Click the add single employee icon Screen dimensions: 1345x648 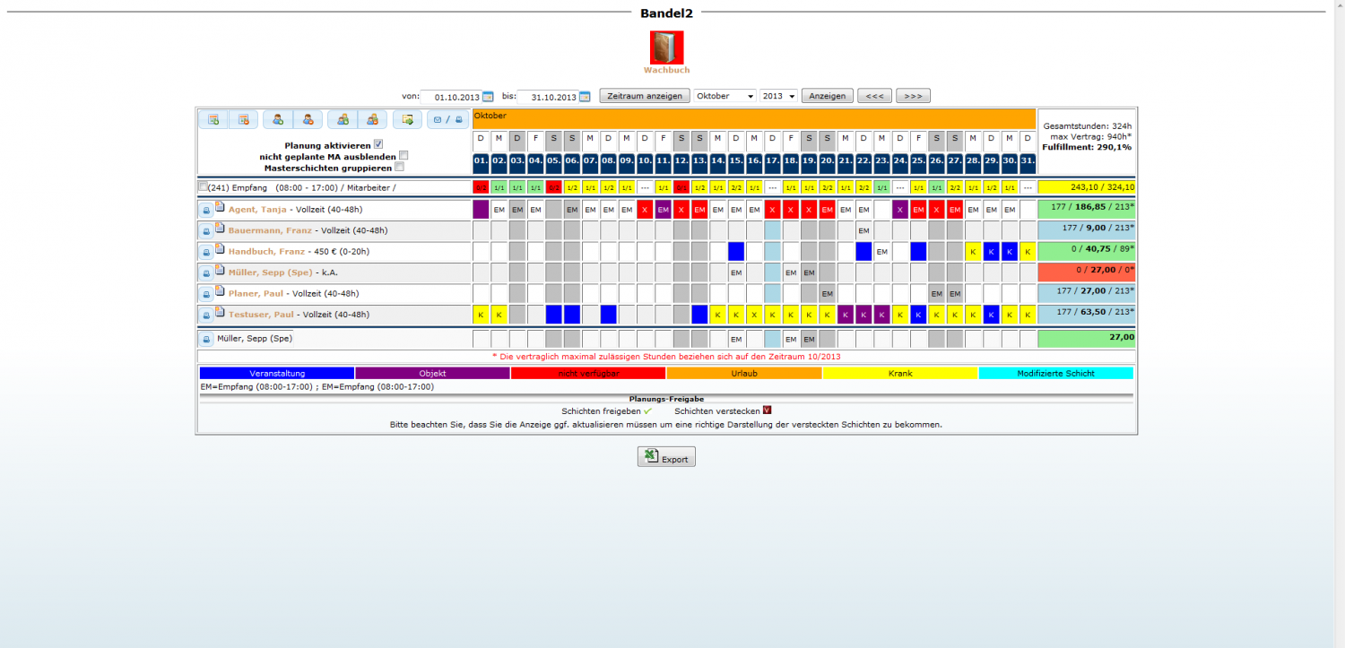pyautogui.click(x=278, y=119)
